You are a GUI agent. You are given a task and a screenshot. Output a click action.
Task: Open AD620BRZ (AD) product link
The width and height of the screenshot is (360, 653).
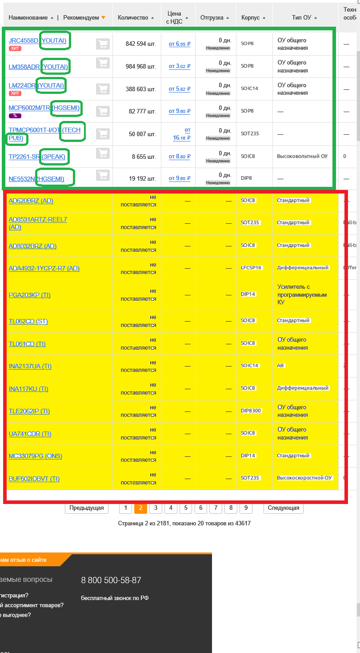tap(31, 201)
